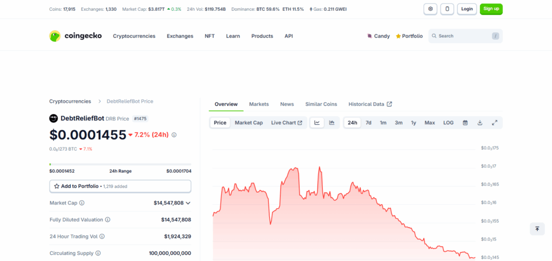Viewport: 552px width, 261px height.
Task: Download the chart data
Action: pos(479,123)
